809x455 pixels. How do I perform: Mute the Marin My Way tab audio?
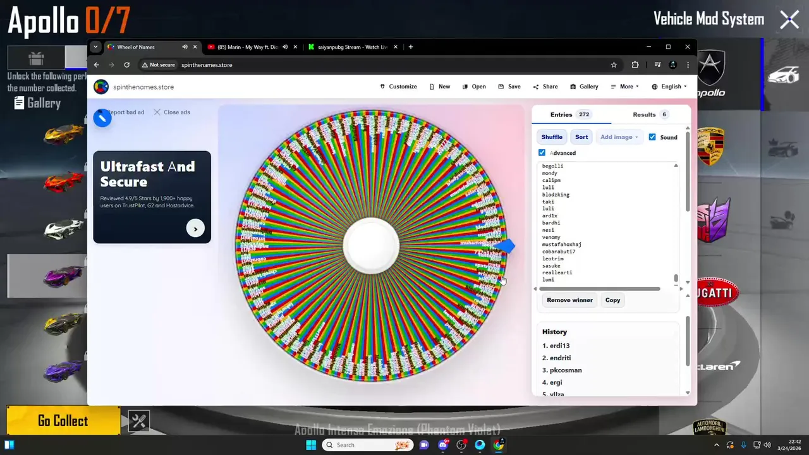[285, 47]
